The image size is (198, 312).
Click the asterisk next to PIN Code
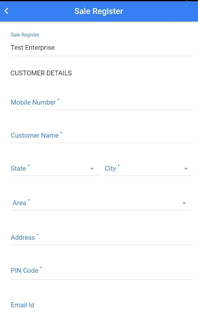point(41,268)
